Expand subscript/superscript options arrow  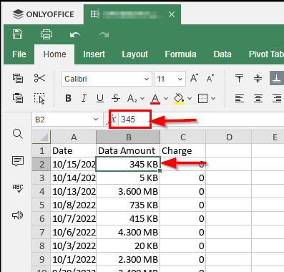click(x=142, y=99)
